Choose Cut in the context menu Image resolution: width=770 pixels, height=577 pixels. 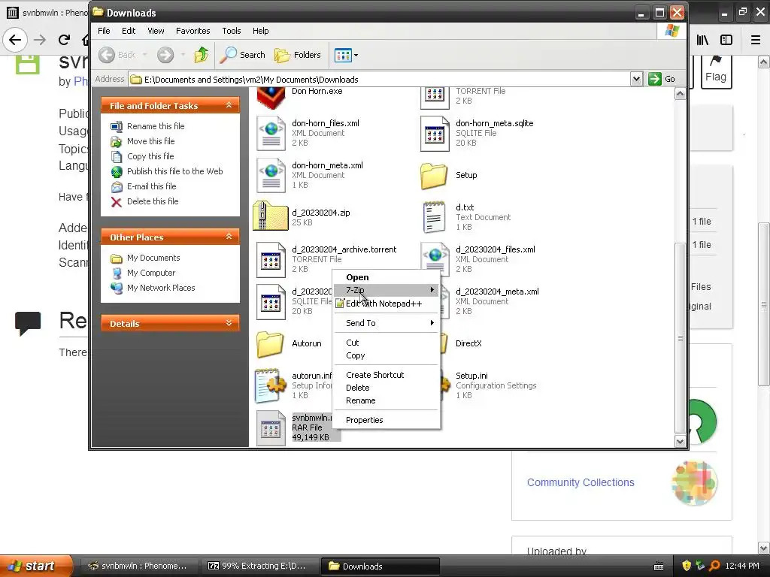pos(386,343)
